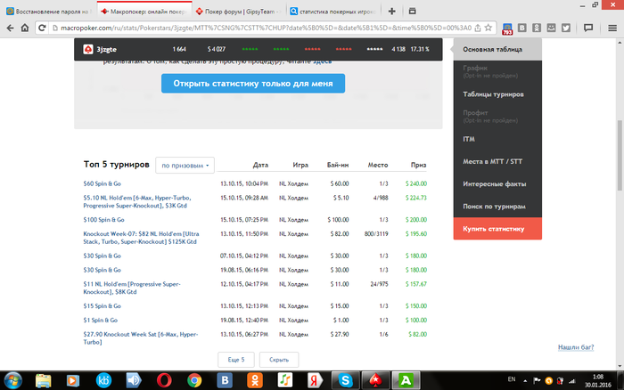This screenshot has height=390, width=624.
Task: Open a new tab with plus button
Action: click(391, 12)
